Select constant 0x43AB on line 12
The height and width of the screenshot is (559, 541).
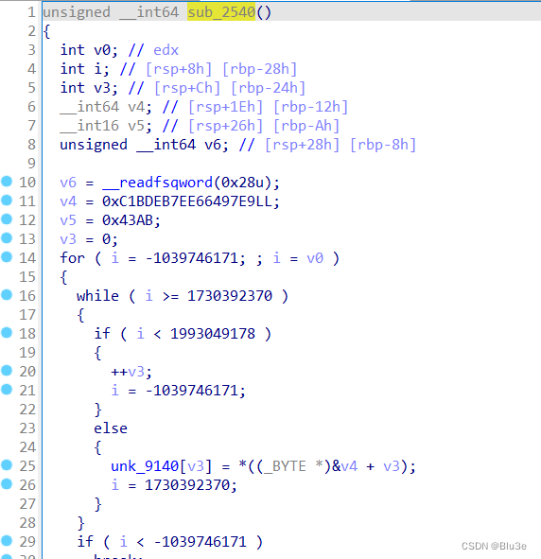click(128, 220)
